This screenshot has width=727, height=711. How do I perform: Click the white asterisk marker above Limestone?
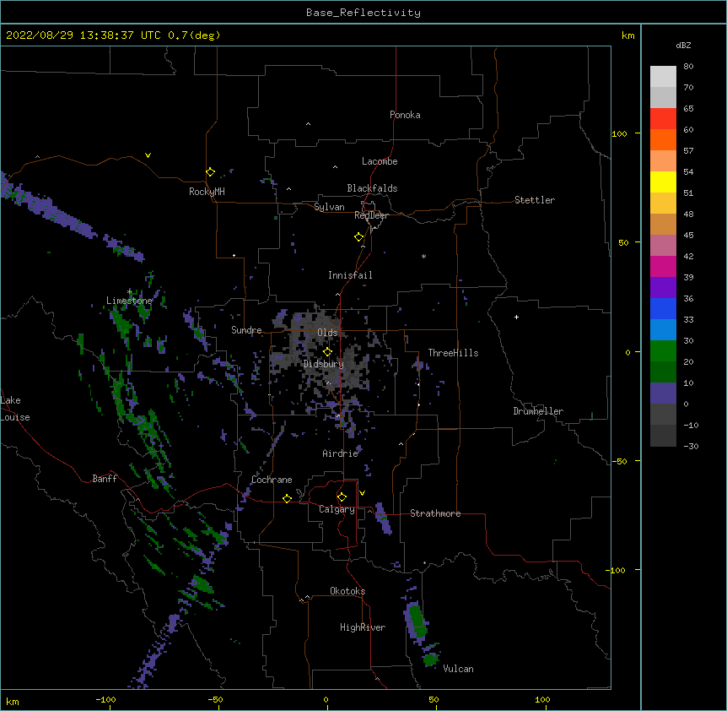tap(130, 292)
